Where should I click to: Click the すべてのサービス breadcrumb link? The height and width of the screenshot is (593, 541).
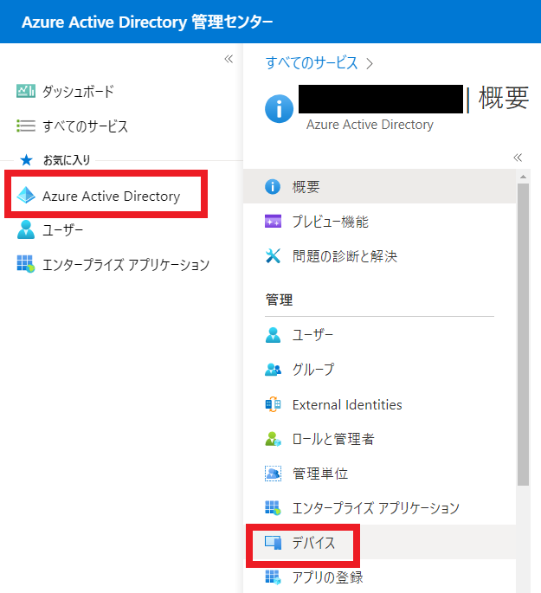click(312, 63)
